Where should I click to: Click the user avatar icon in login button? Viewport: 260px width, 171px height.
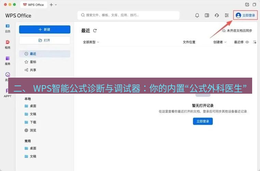[x=238, y=15]
